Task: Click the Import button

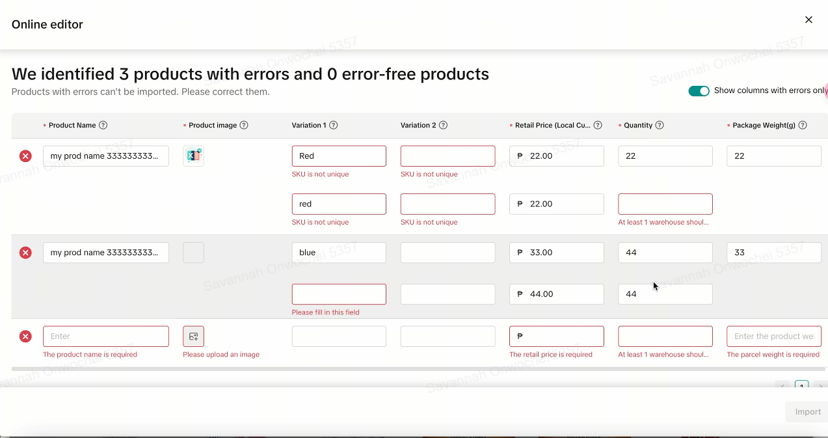Action: (807, 412)
